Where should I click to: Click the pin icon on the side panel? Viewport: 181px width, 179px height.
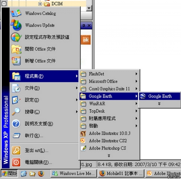84,26
